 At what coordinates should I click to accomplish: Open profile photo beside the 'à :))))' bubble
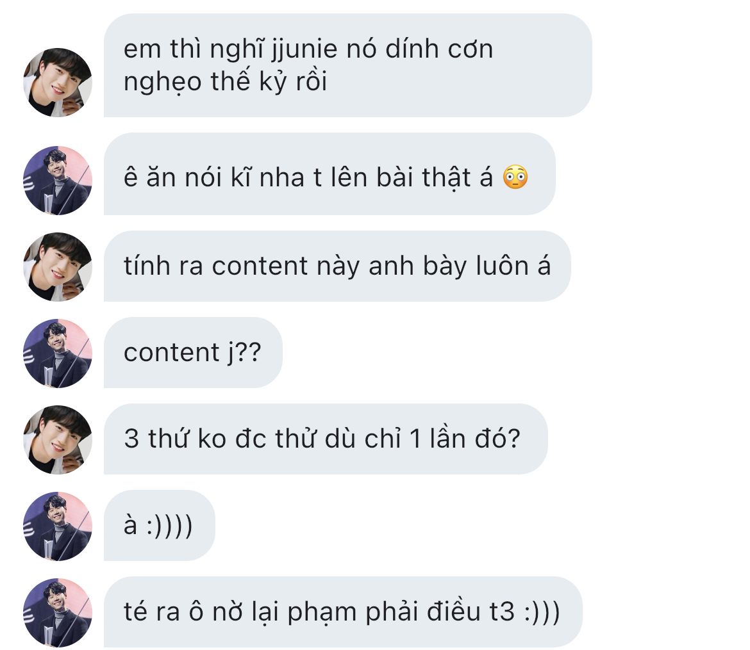pyautogui.click(x=58, y=526)
